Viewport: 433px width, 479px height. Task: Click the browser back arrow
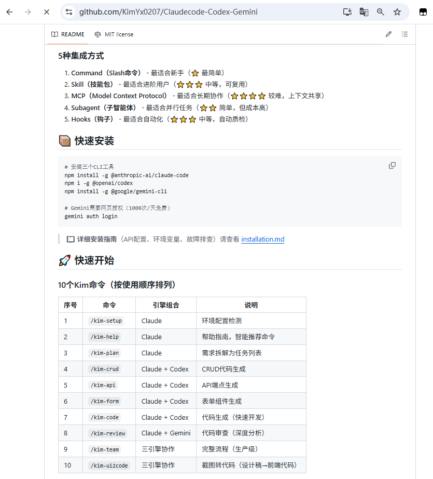(x=9, y=12)
